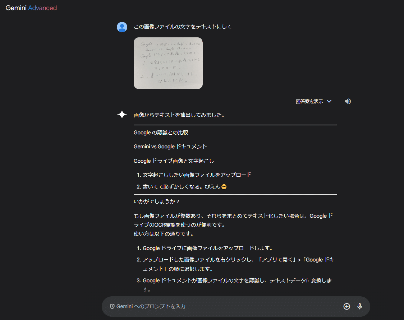This screenshot has width=404, height=320.
Task: Start voice input with the microphone icon
Action: pos(360,306)
